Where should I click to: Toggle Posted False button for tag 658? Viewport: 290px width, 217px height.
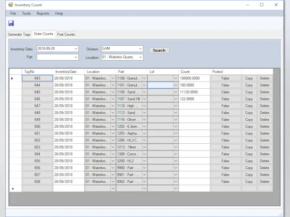click(225, 182)
